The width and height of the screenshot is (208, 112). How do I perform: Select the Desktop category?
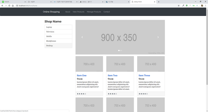point(58,45)
